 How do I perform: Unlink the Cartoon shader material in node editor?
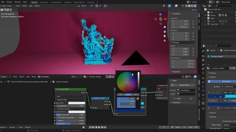click(113, 77)
